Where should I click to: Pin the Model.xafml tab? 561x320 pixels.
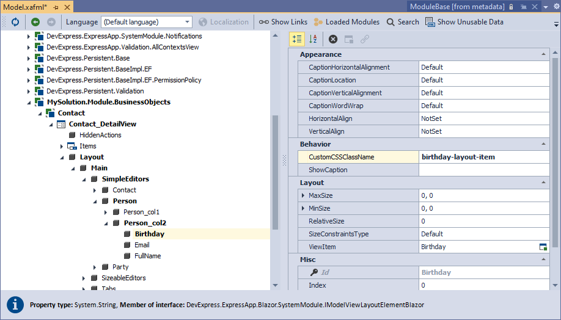(54, 7)
